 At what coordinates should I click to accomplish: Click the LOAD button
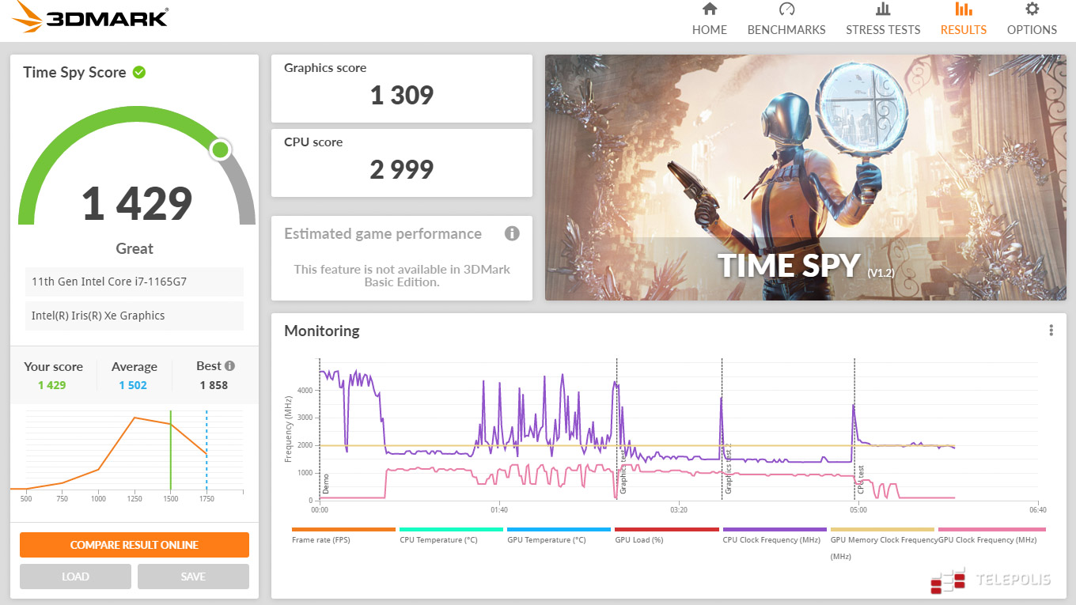click(x=75, y=577)
